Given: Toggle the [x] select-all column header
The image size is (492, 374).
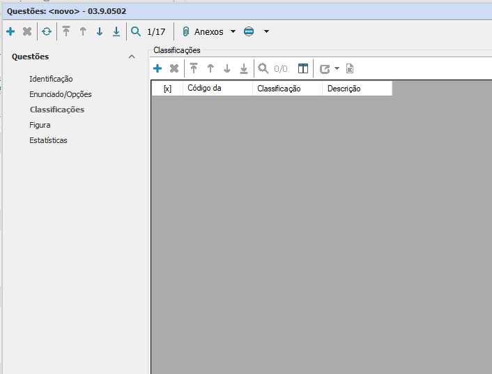Looking at the screenshot, I should point(167,89).
